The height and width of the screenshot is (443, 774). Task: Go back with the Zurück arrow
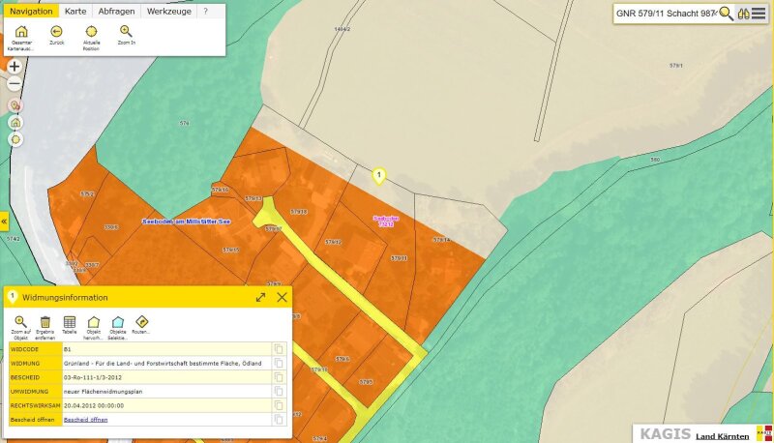tap(56, 32)
